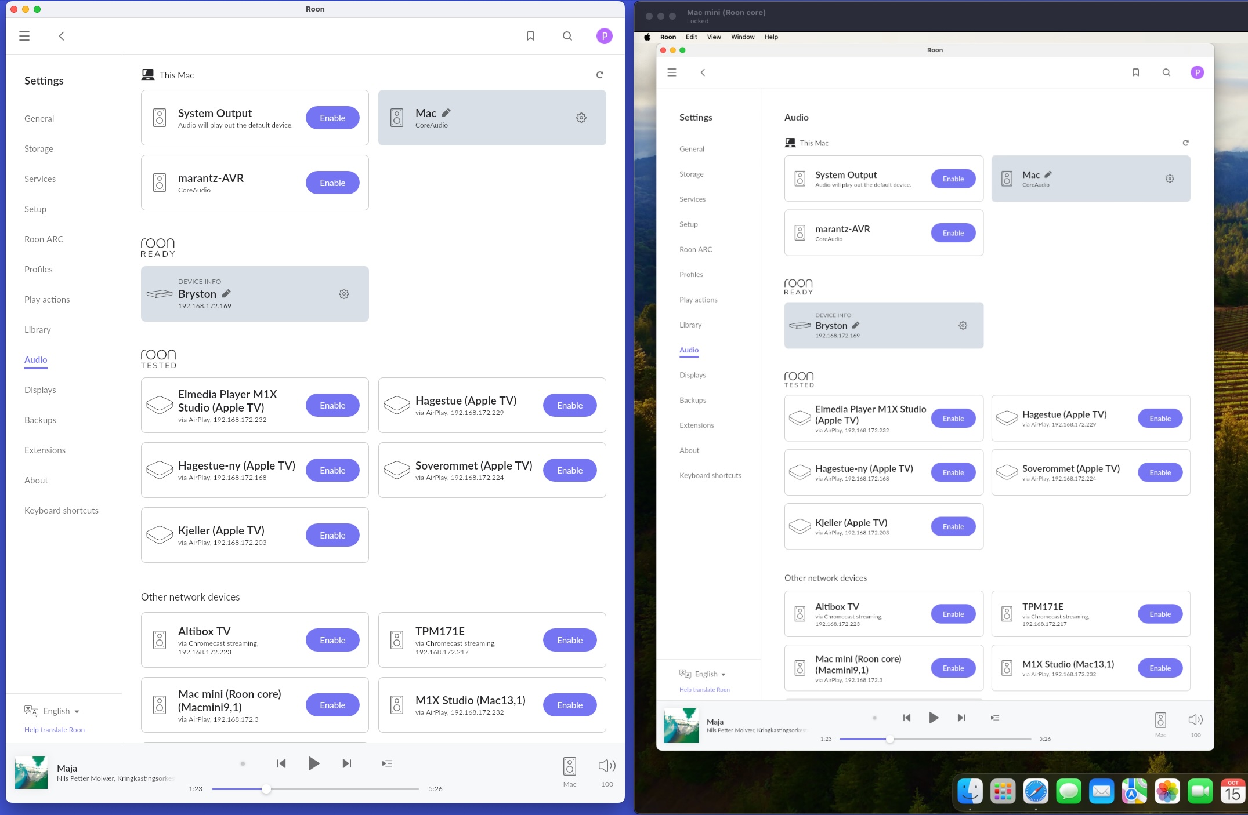Open Maja album art thumbnail in left window
The width and height of the screenshot is (1248, 815).
pyautogui.click(x=31, y=772)
